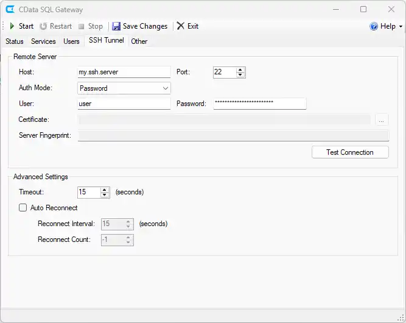Open the Help menu
The width and height of the screenshot is (406, 323).
click(x=387, y=26)
